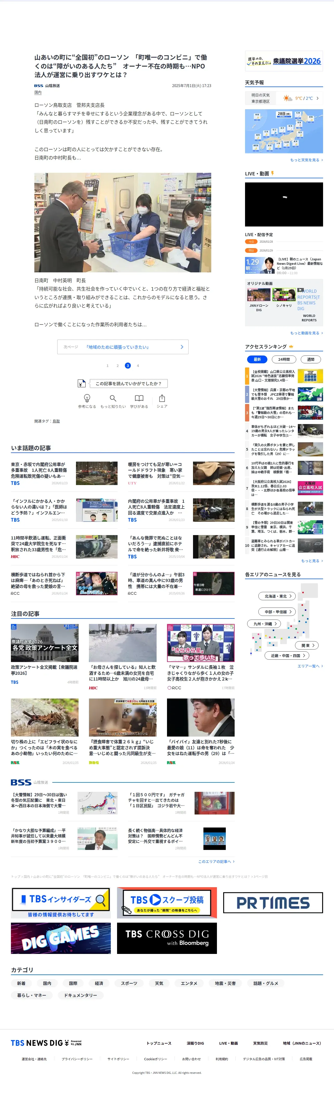Select the スポーツ category

(x=129, y=983)
